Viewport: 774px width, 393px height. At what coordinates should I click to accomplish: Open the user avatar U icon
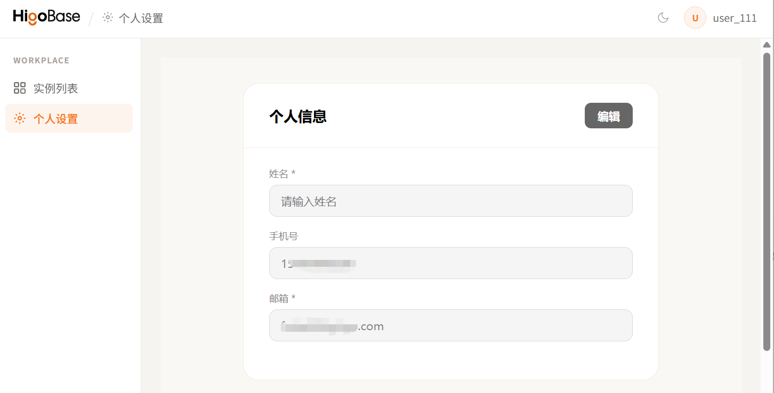tap(695, 18)
